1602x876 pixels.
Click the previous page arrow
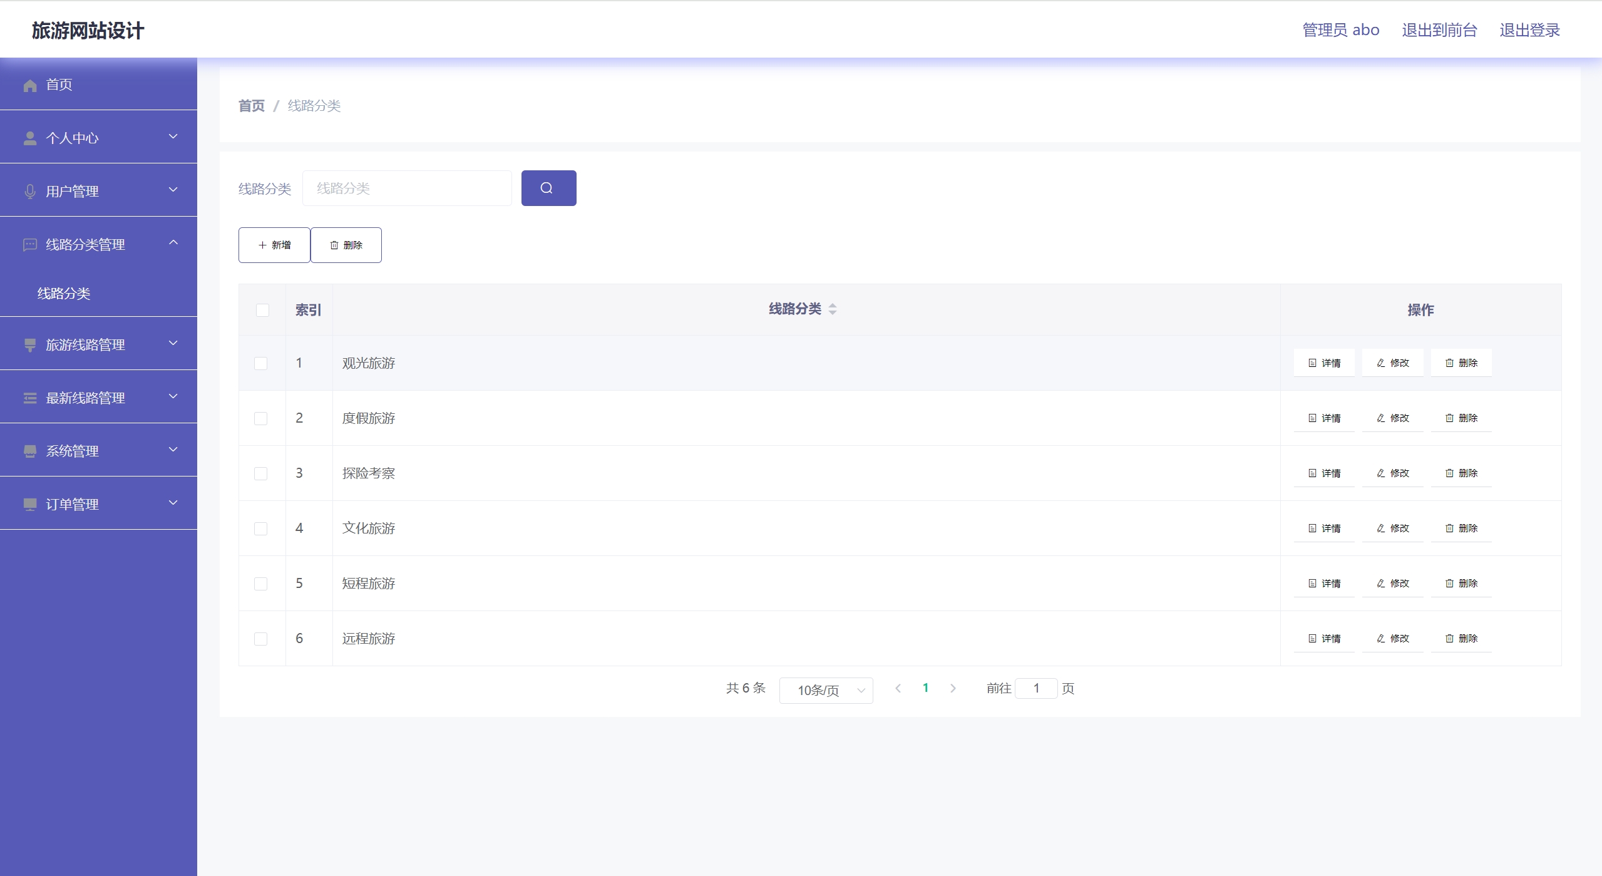coord(898,688)
